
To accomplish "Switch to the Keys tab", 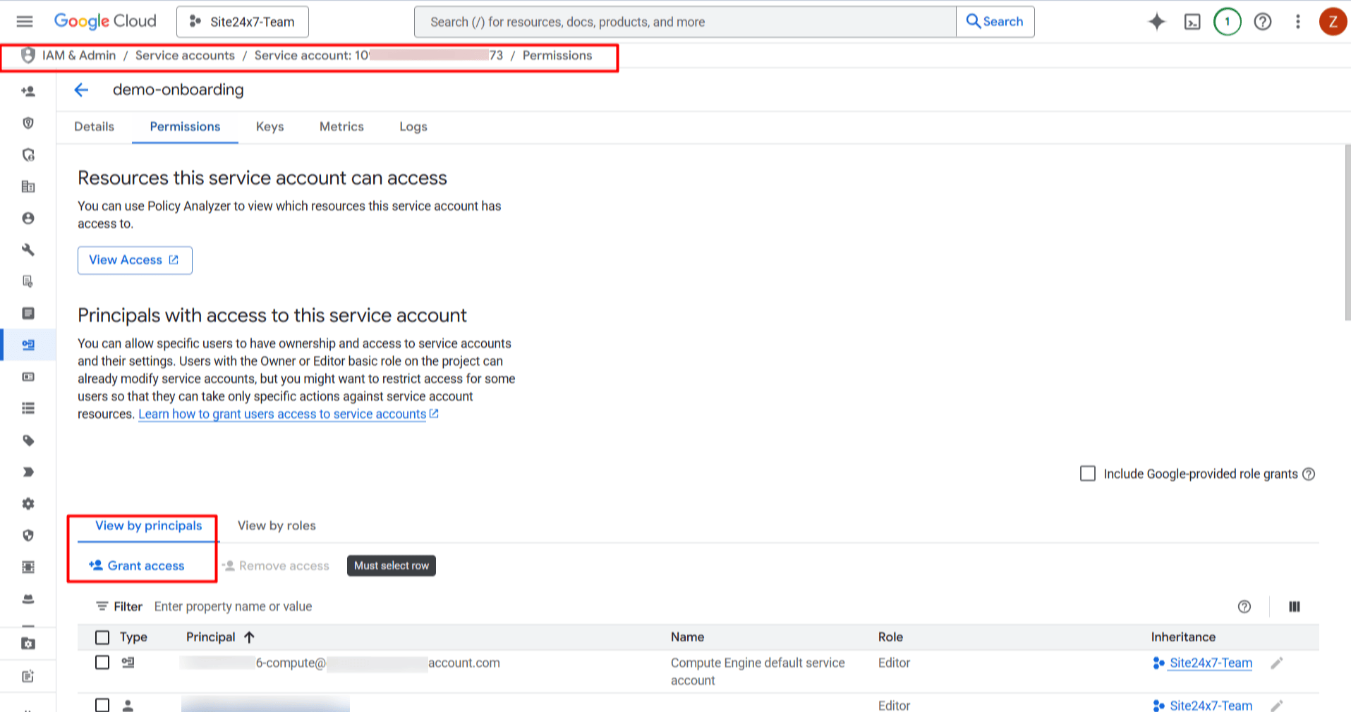I will pyautogui.click(x=269, y=127).
